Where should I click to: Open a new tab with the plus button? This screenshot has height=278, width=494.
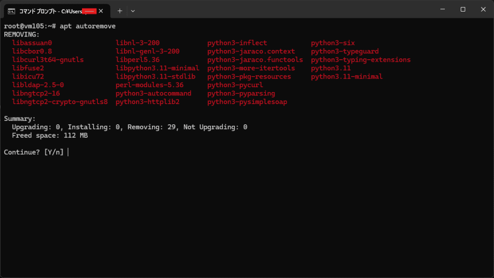120,11
